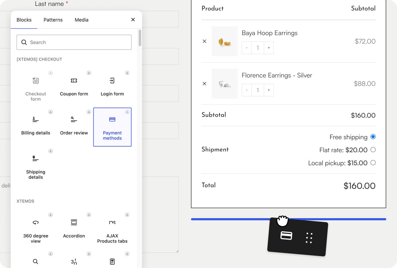Click the [XTEMOS] CHECKOUT section heading
Image resolution: width=397 pixels, height=268 pixels.
click(39, 59)
